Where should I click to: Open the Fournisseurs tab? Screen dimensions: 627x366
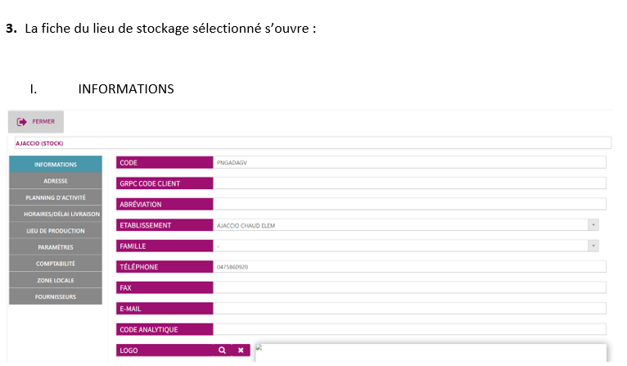coord(56,296)
